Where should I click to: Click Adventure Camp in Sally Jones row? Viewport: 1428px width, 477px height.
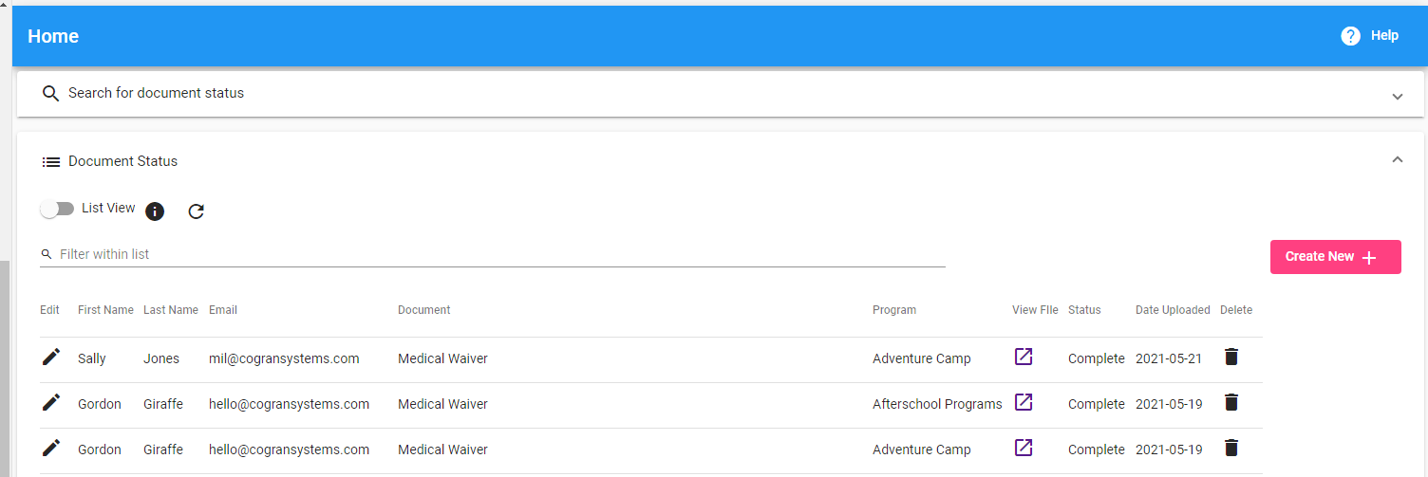922,358
